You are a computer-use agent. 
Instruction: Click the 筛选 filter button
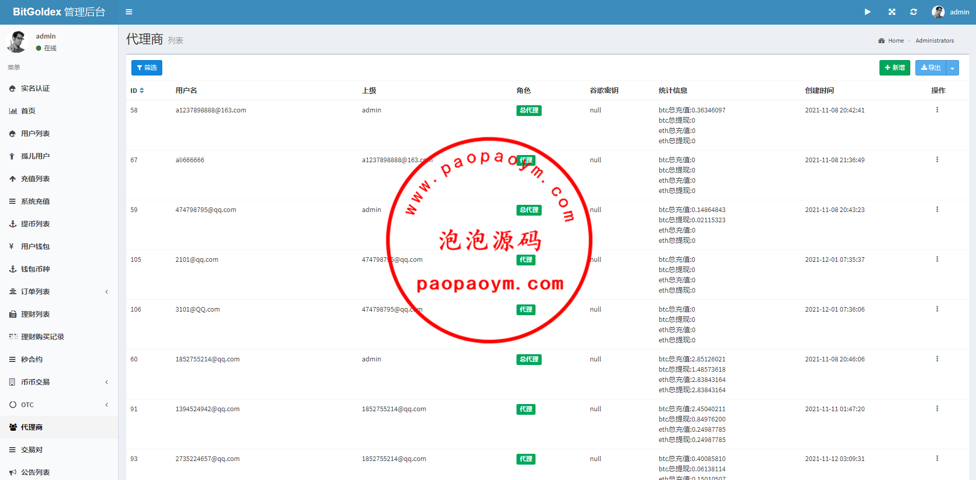[147, 68]
